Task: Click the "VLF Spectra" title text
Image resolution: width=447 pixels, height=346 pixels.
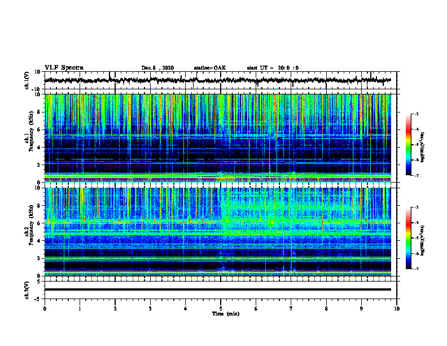Action: point(64,68)
